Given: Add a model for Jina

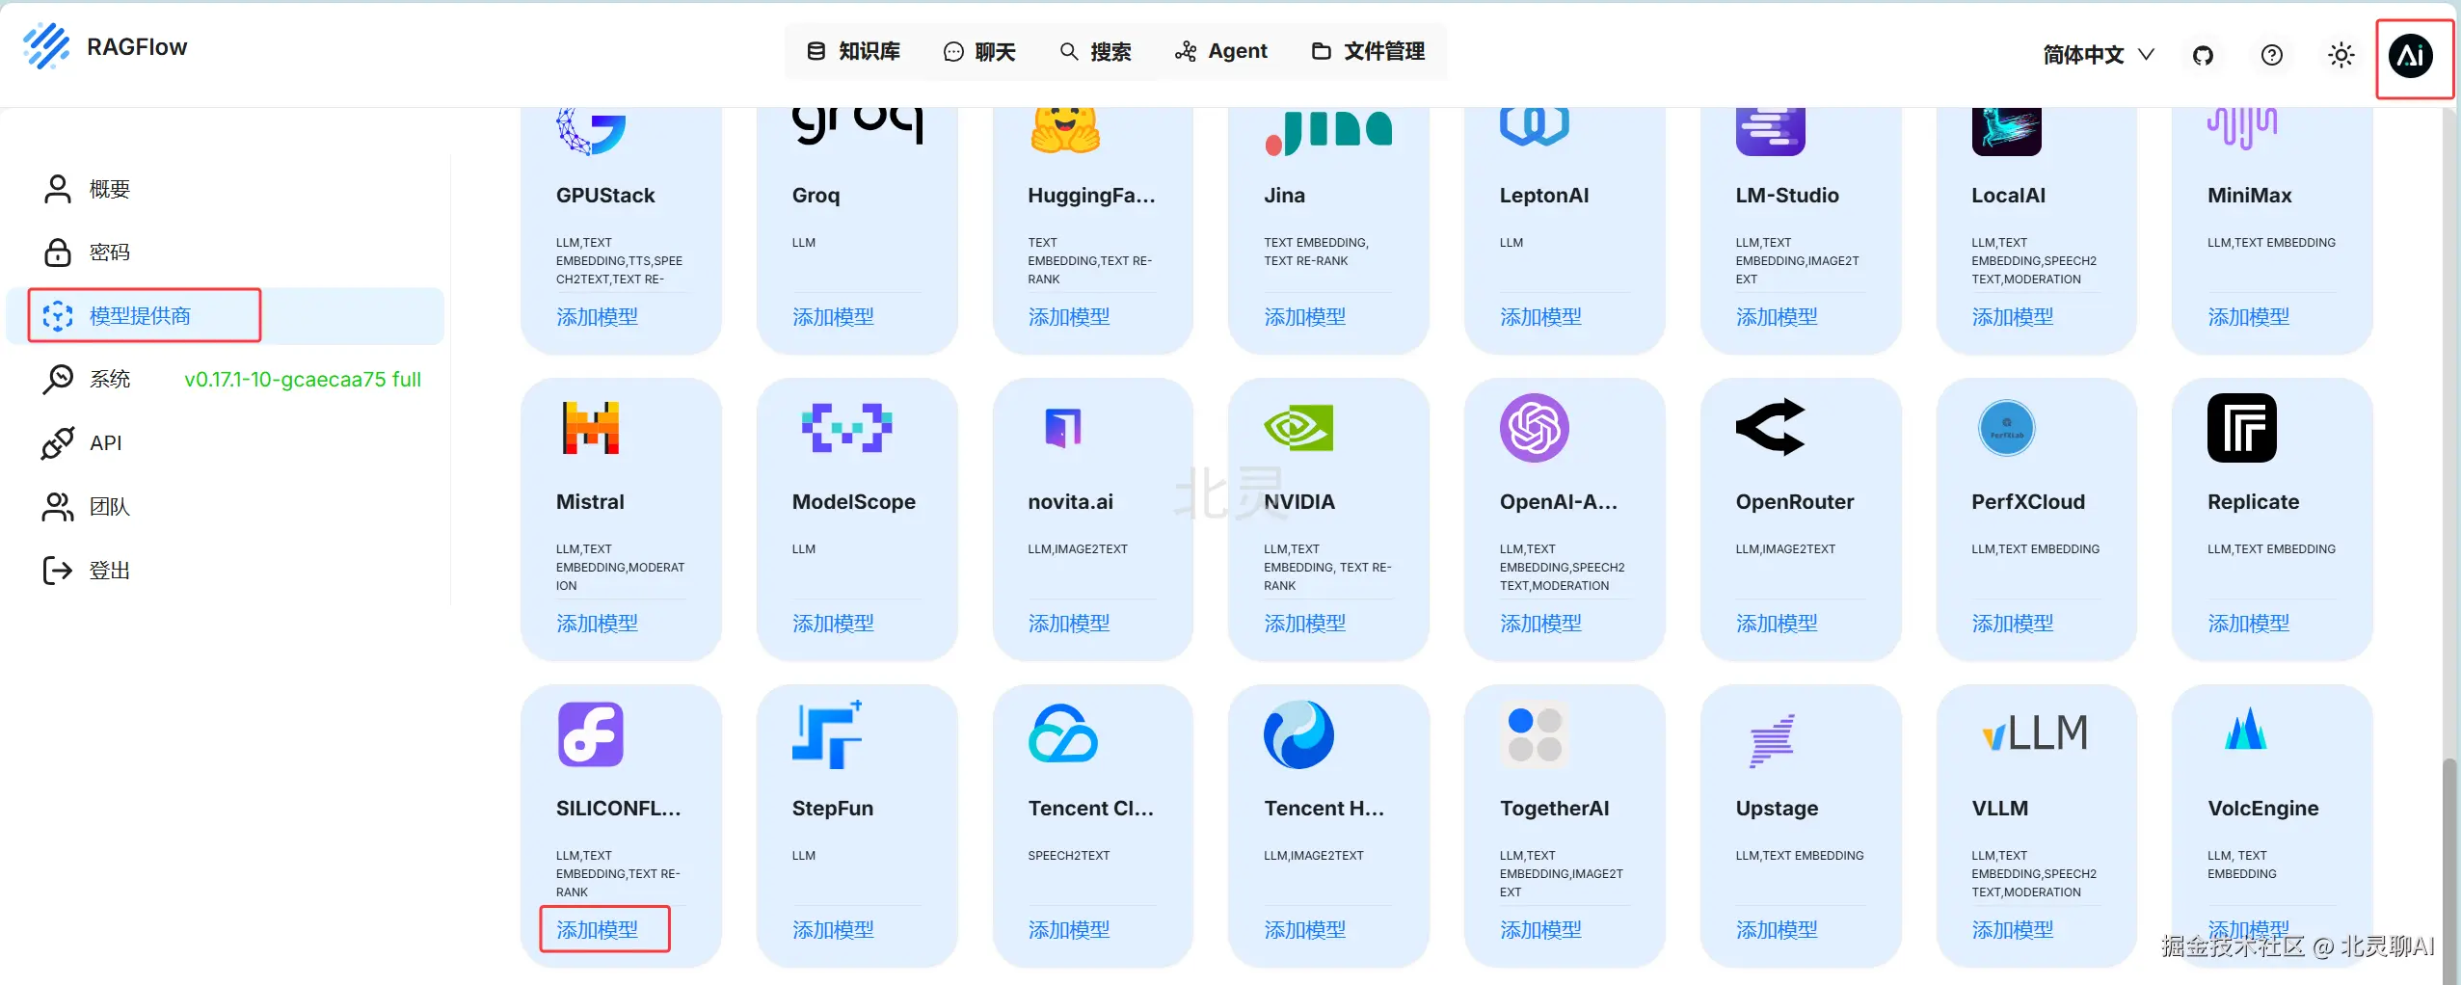Looking at the screenshot, I should click(1305, 317).
